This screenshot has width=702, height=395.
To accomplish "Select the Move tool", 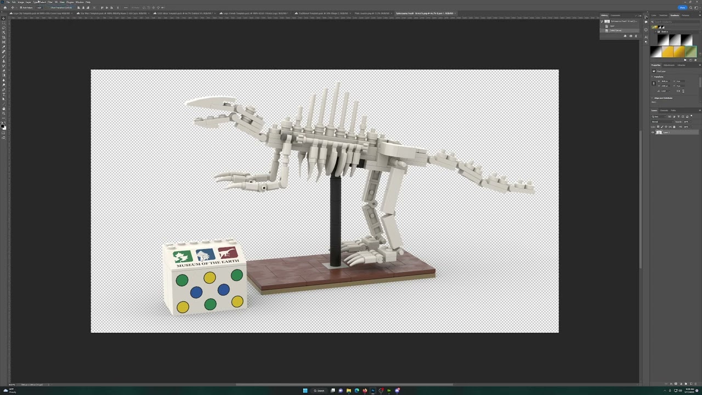I will 3,19.
